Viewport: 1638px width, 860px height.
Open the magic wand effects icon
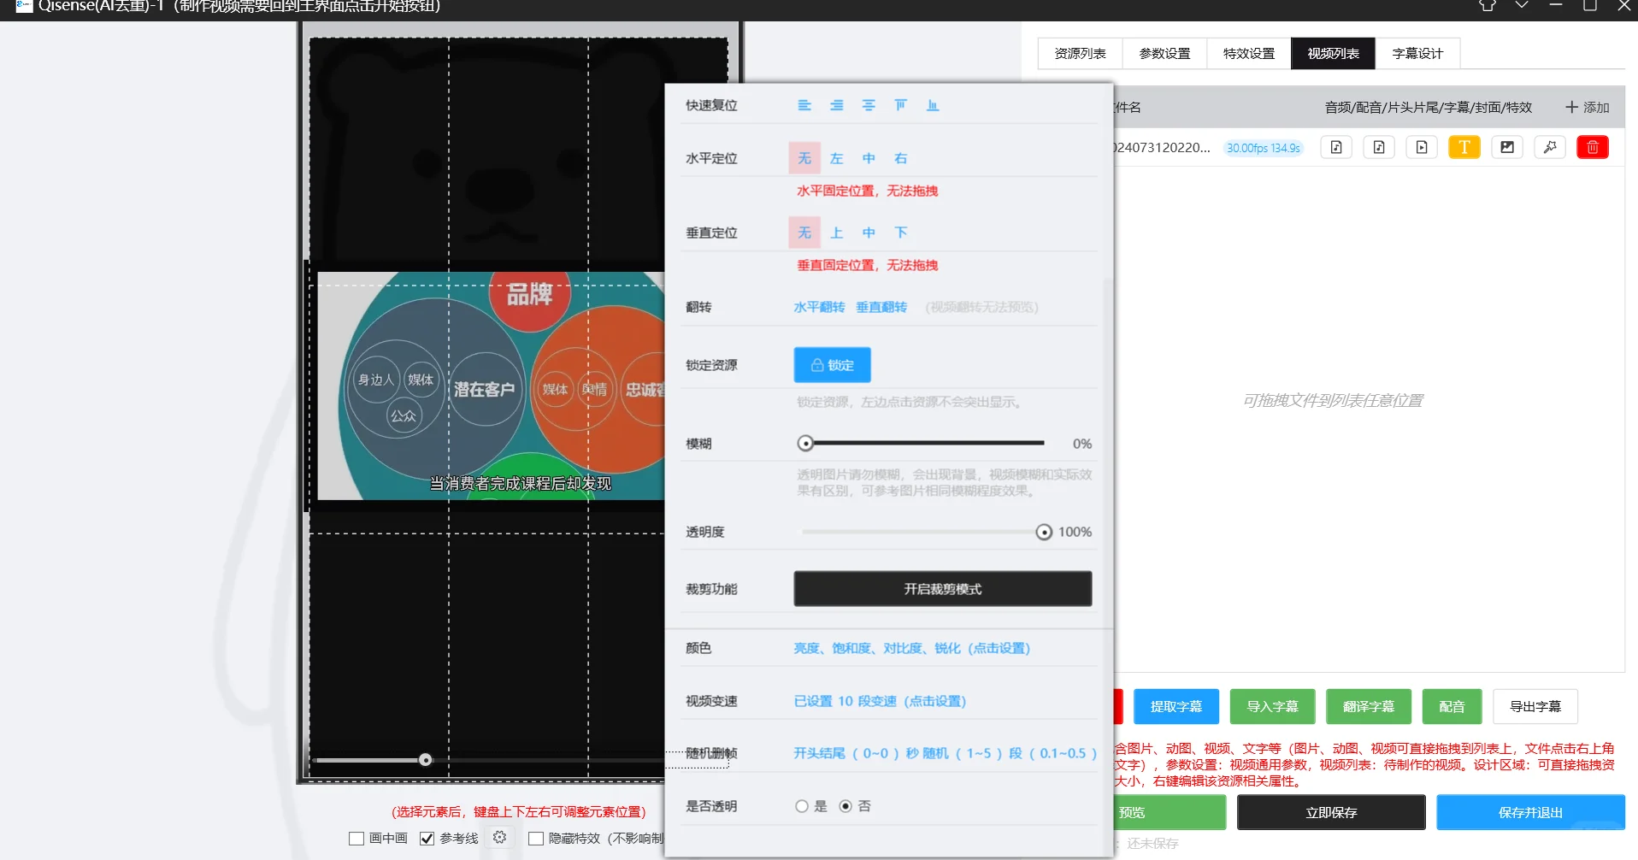[x=1550, y=147]
